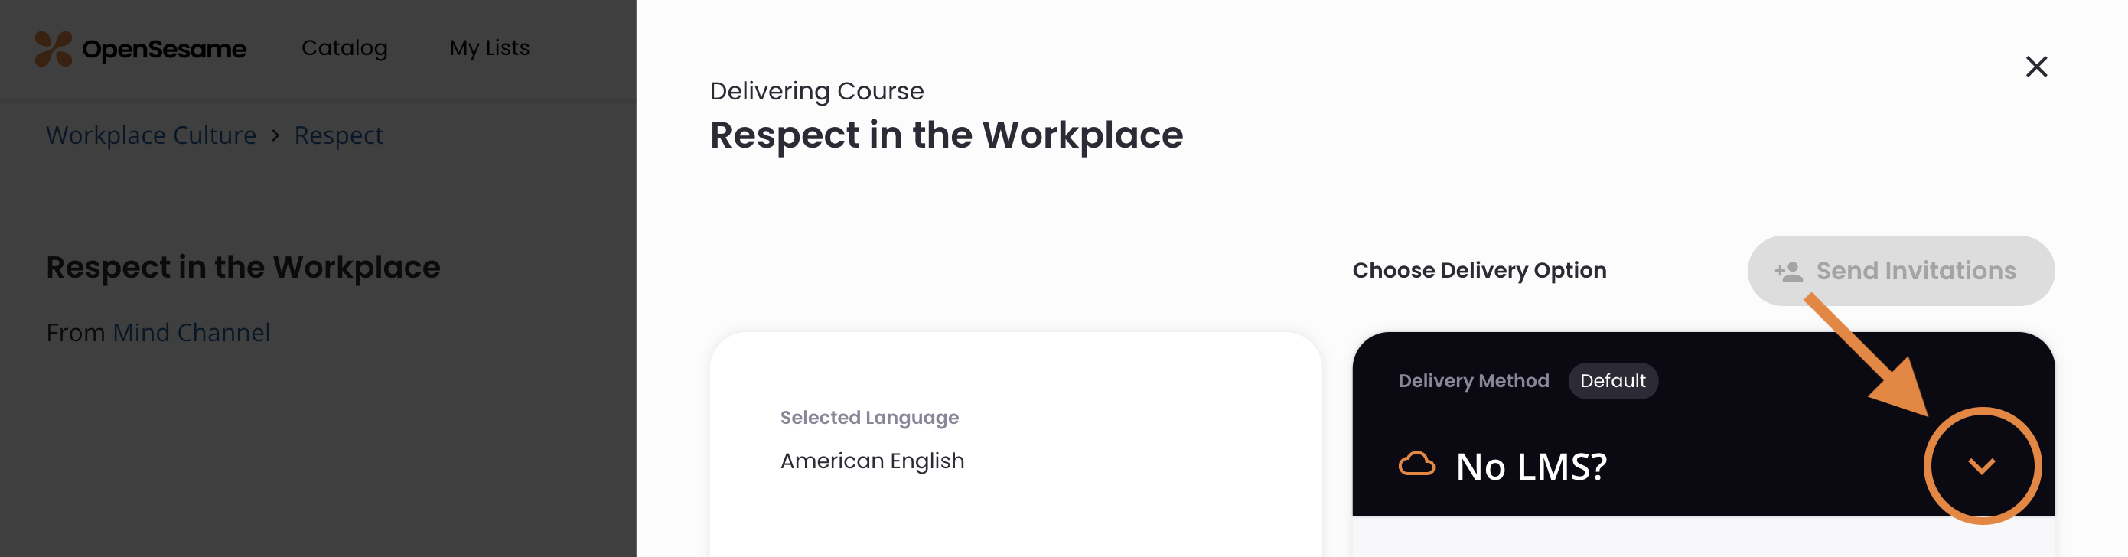Select the No LMS? delivery option text
The image size is (2128, 557).
point(1530,466)
